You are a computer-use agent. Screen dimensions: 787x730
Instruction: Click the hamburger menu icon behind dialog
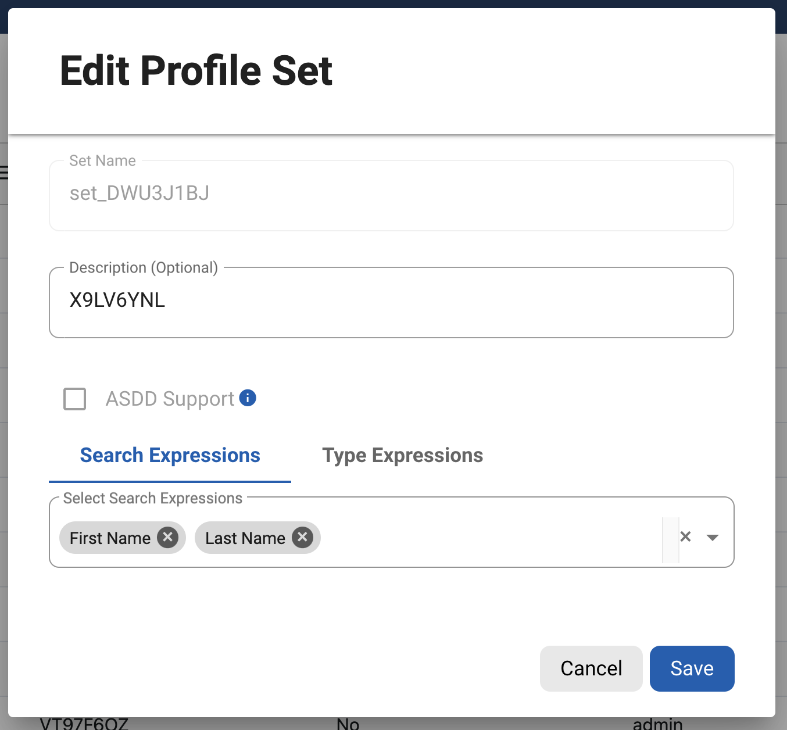pos(3,173)
